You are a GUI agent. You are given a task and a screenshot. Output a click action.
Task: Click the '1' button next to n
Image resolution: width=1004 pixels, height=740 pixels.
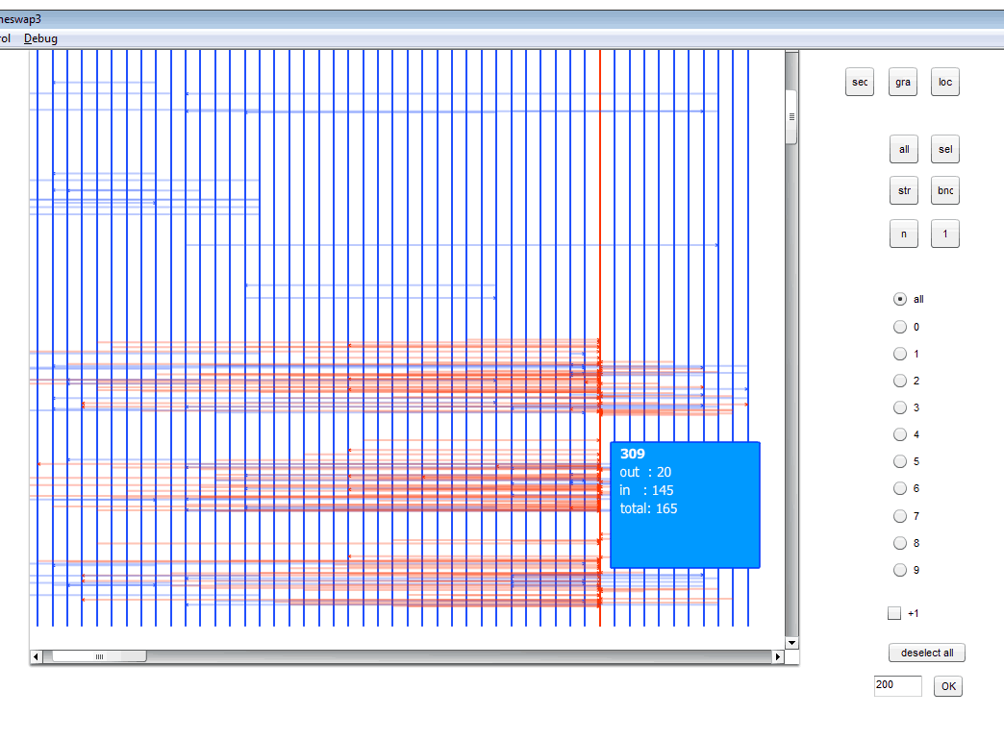tap(945, 234)
